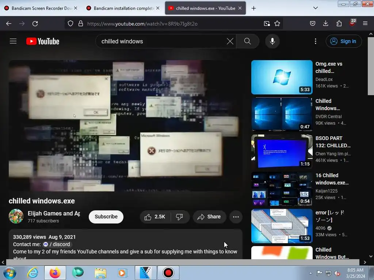Viewport: 374px width, 280px height.
Task: Open Firefox downloads panel
Action: pyautogui.click(x=325, y=24)
